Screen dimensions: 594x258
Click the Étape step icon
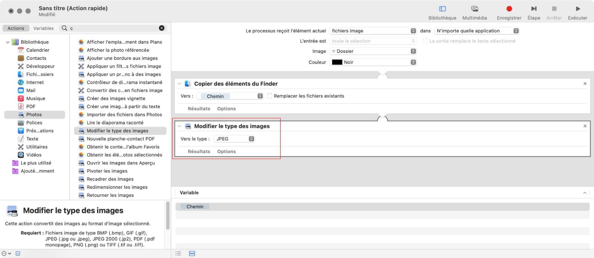click(x=534, y=9)
